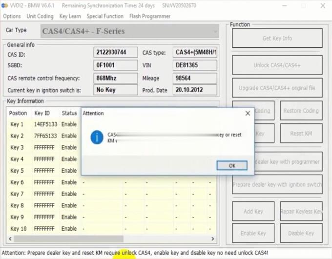The image size is (332, 259).
Task: Click OK in the Attention dialog
Action: (232, 165)
